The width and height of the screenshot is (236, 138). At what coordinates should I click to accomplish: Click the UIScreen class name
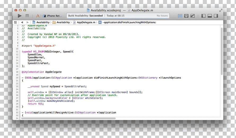pyautogui.click(x=104, y=92)
